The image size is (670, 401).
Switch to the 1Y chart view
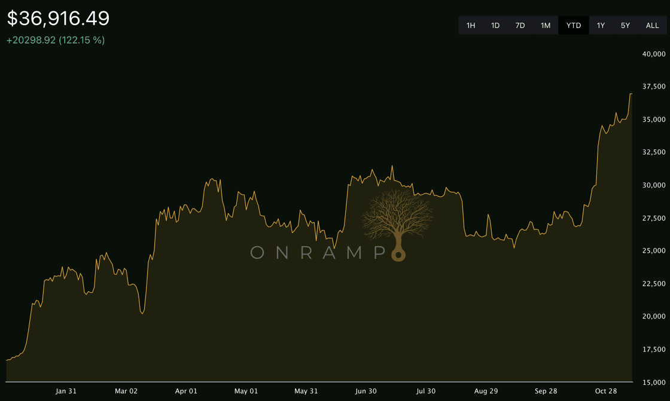pos(601,25)
